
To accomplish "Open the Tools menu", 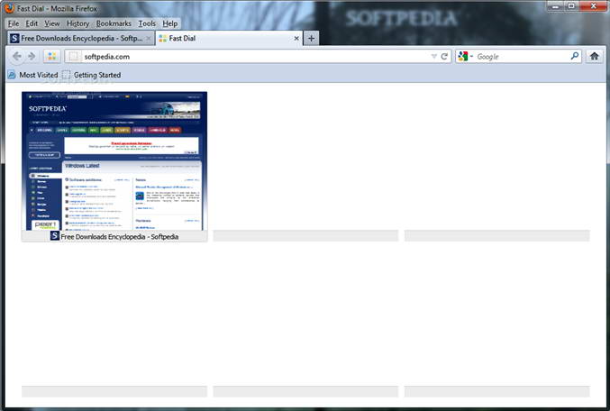I will pyautogui.click(x=147, y=23).
